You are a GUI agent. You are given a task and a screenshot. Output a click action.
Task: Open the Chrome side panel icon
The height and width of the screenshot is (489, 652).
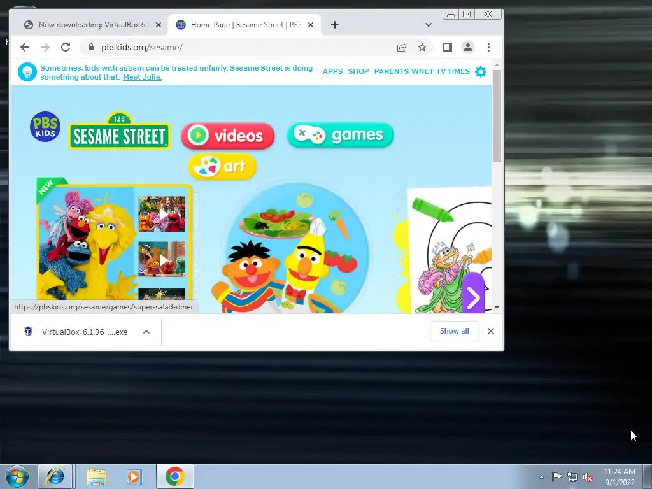point(448,47)
